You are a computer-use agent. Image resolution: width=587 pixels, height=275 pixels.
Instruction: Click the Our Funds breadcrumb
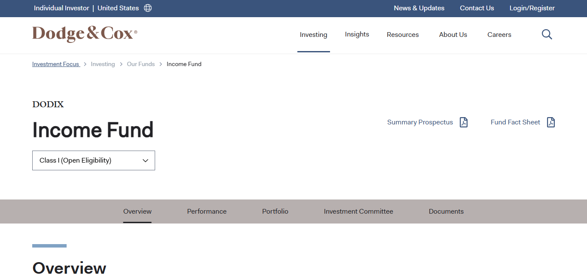click(x=141, y=64)
